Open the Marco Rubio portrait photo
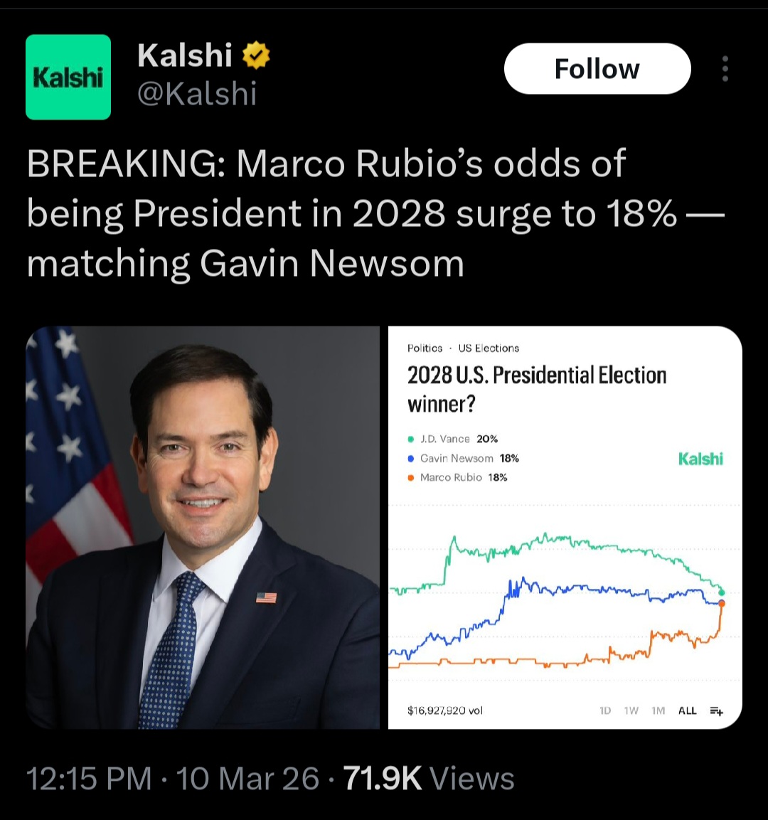768x820 pixels. (203, 527)
